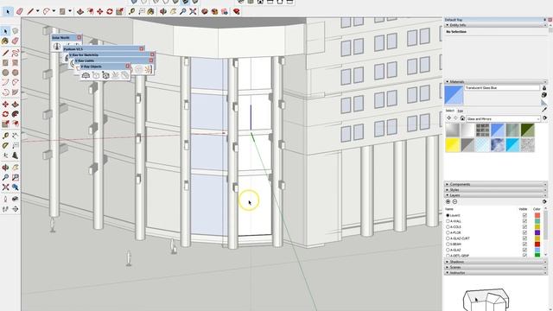The image size is (553, 311).
Task: Activate the Push/Pull tool in top toolbar
Action: (x=80, y=11)
